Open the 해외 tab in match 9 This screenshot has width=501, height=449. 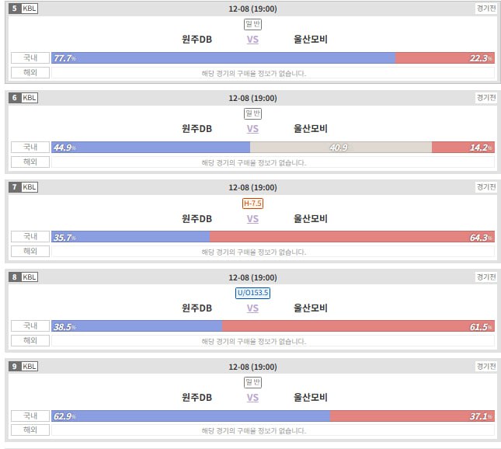point(30,430)
